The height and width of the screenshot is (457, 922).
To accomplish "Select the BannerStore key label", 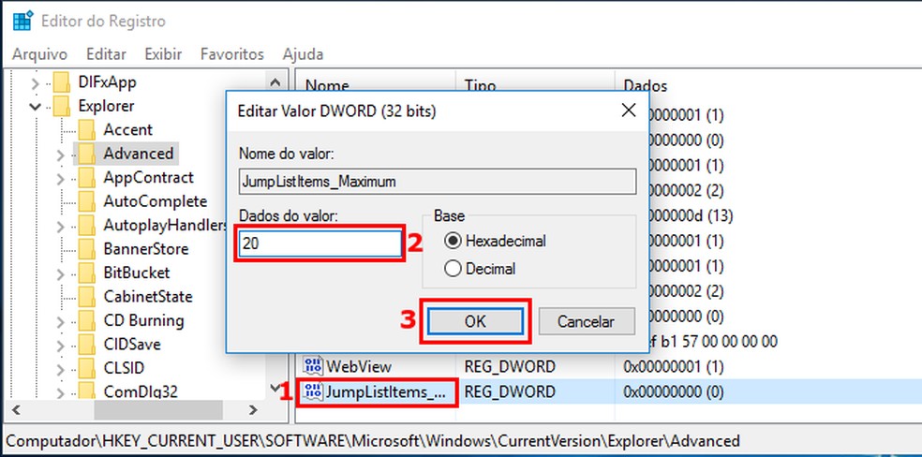I will [x=146, y=249].
